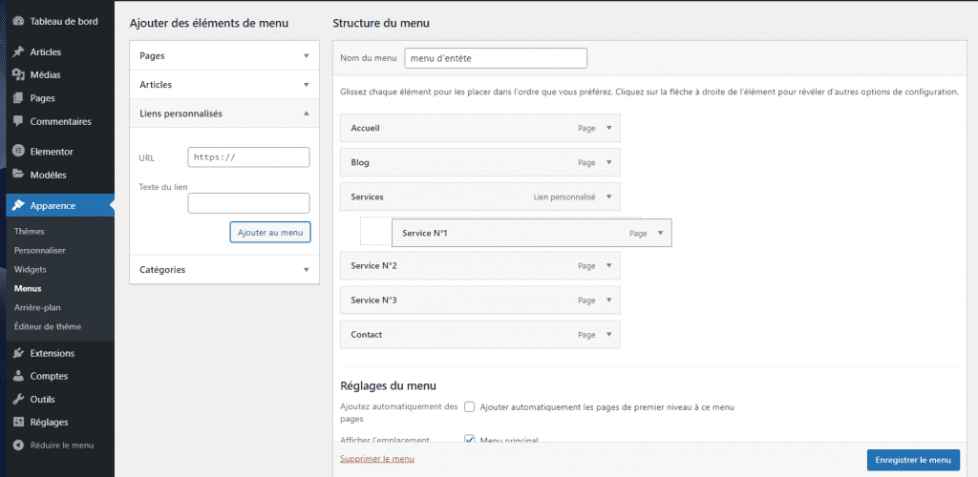This screenshot has height=477, width=978.
Task: Click the Service N°2 item title
Action: [x=374, y=266]
